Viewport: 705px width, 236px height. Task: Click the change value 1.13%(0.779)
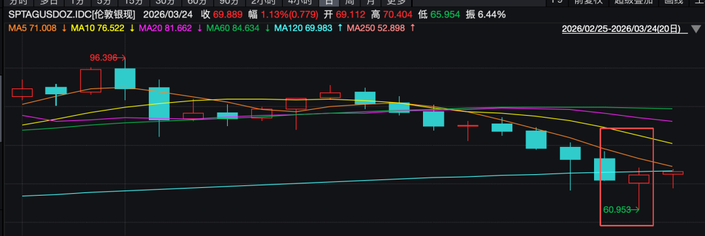pos(290,14)
